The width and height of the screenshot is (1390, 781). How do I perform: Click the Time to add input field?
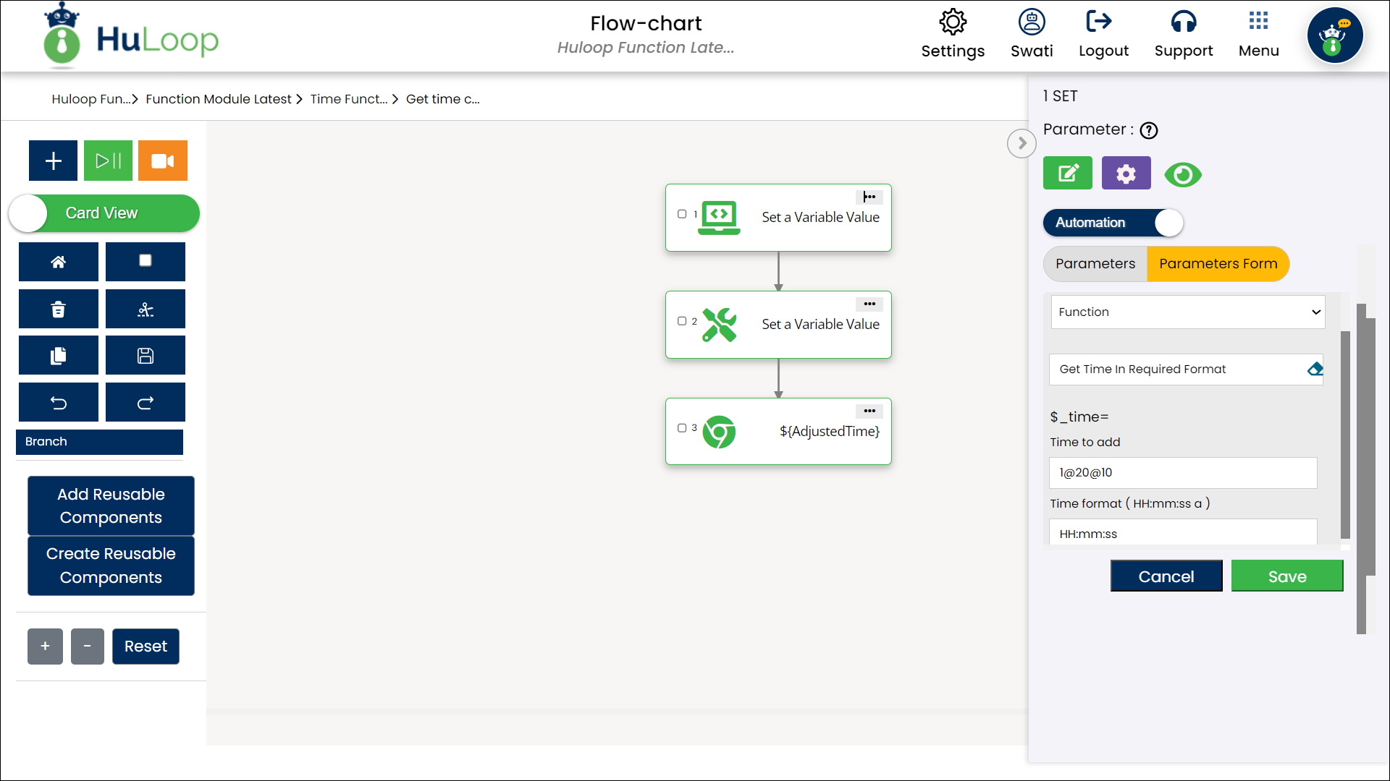(x=1183, y=473)
